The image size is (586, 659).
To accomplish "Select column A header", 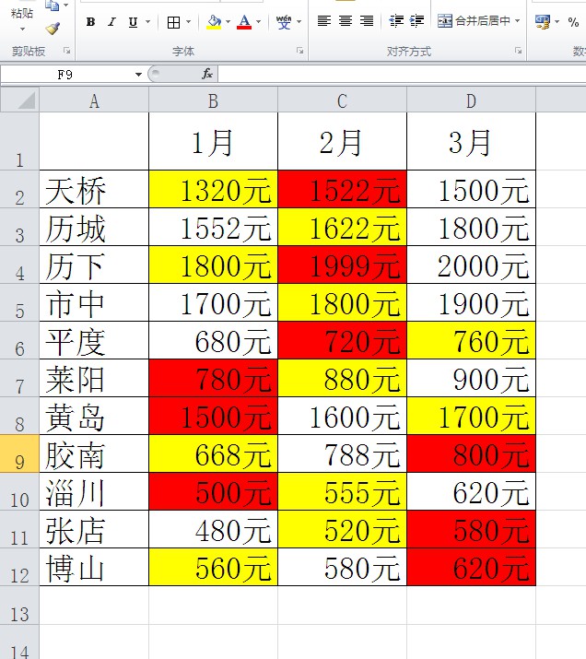I will [94, 100].
